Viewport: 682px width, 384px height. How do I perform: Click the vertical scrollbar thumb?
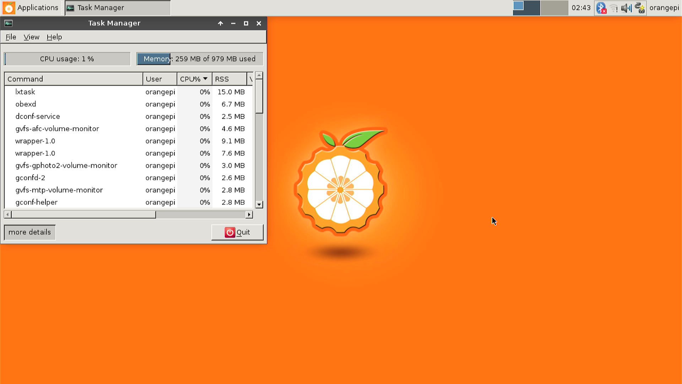[x=259, y=96]
